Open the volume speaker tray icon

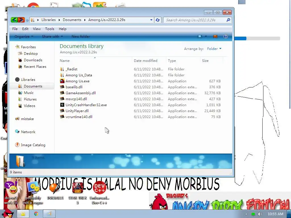point(260,214)
